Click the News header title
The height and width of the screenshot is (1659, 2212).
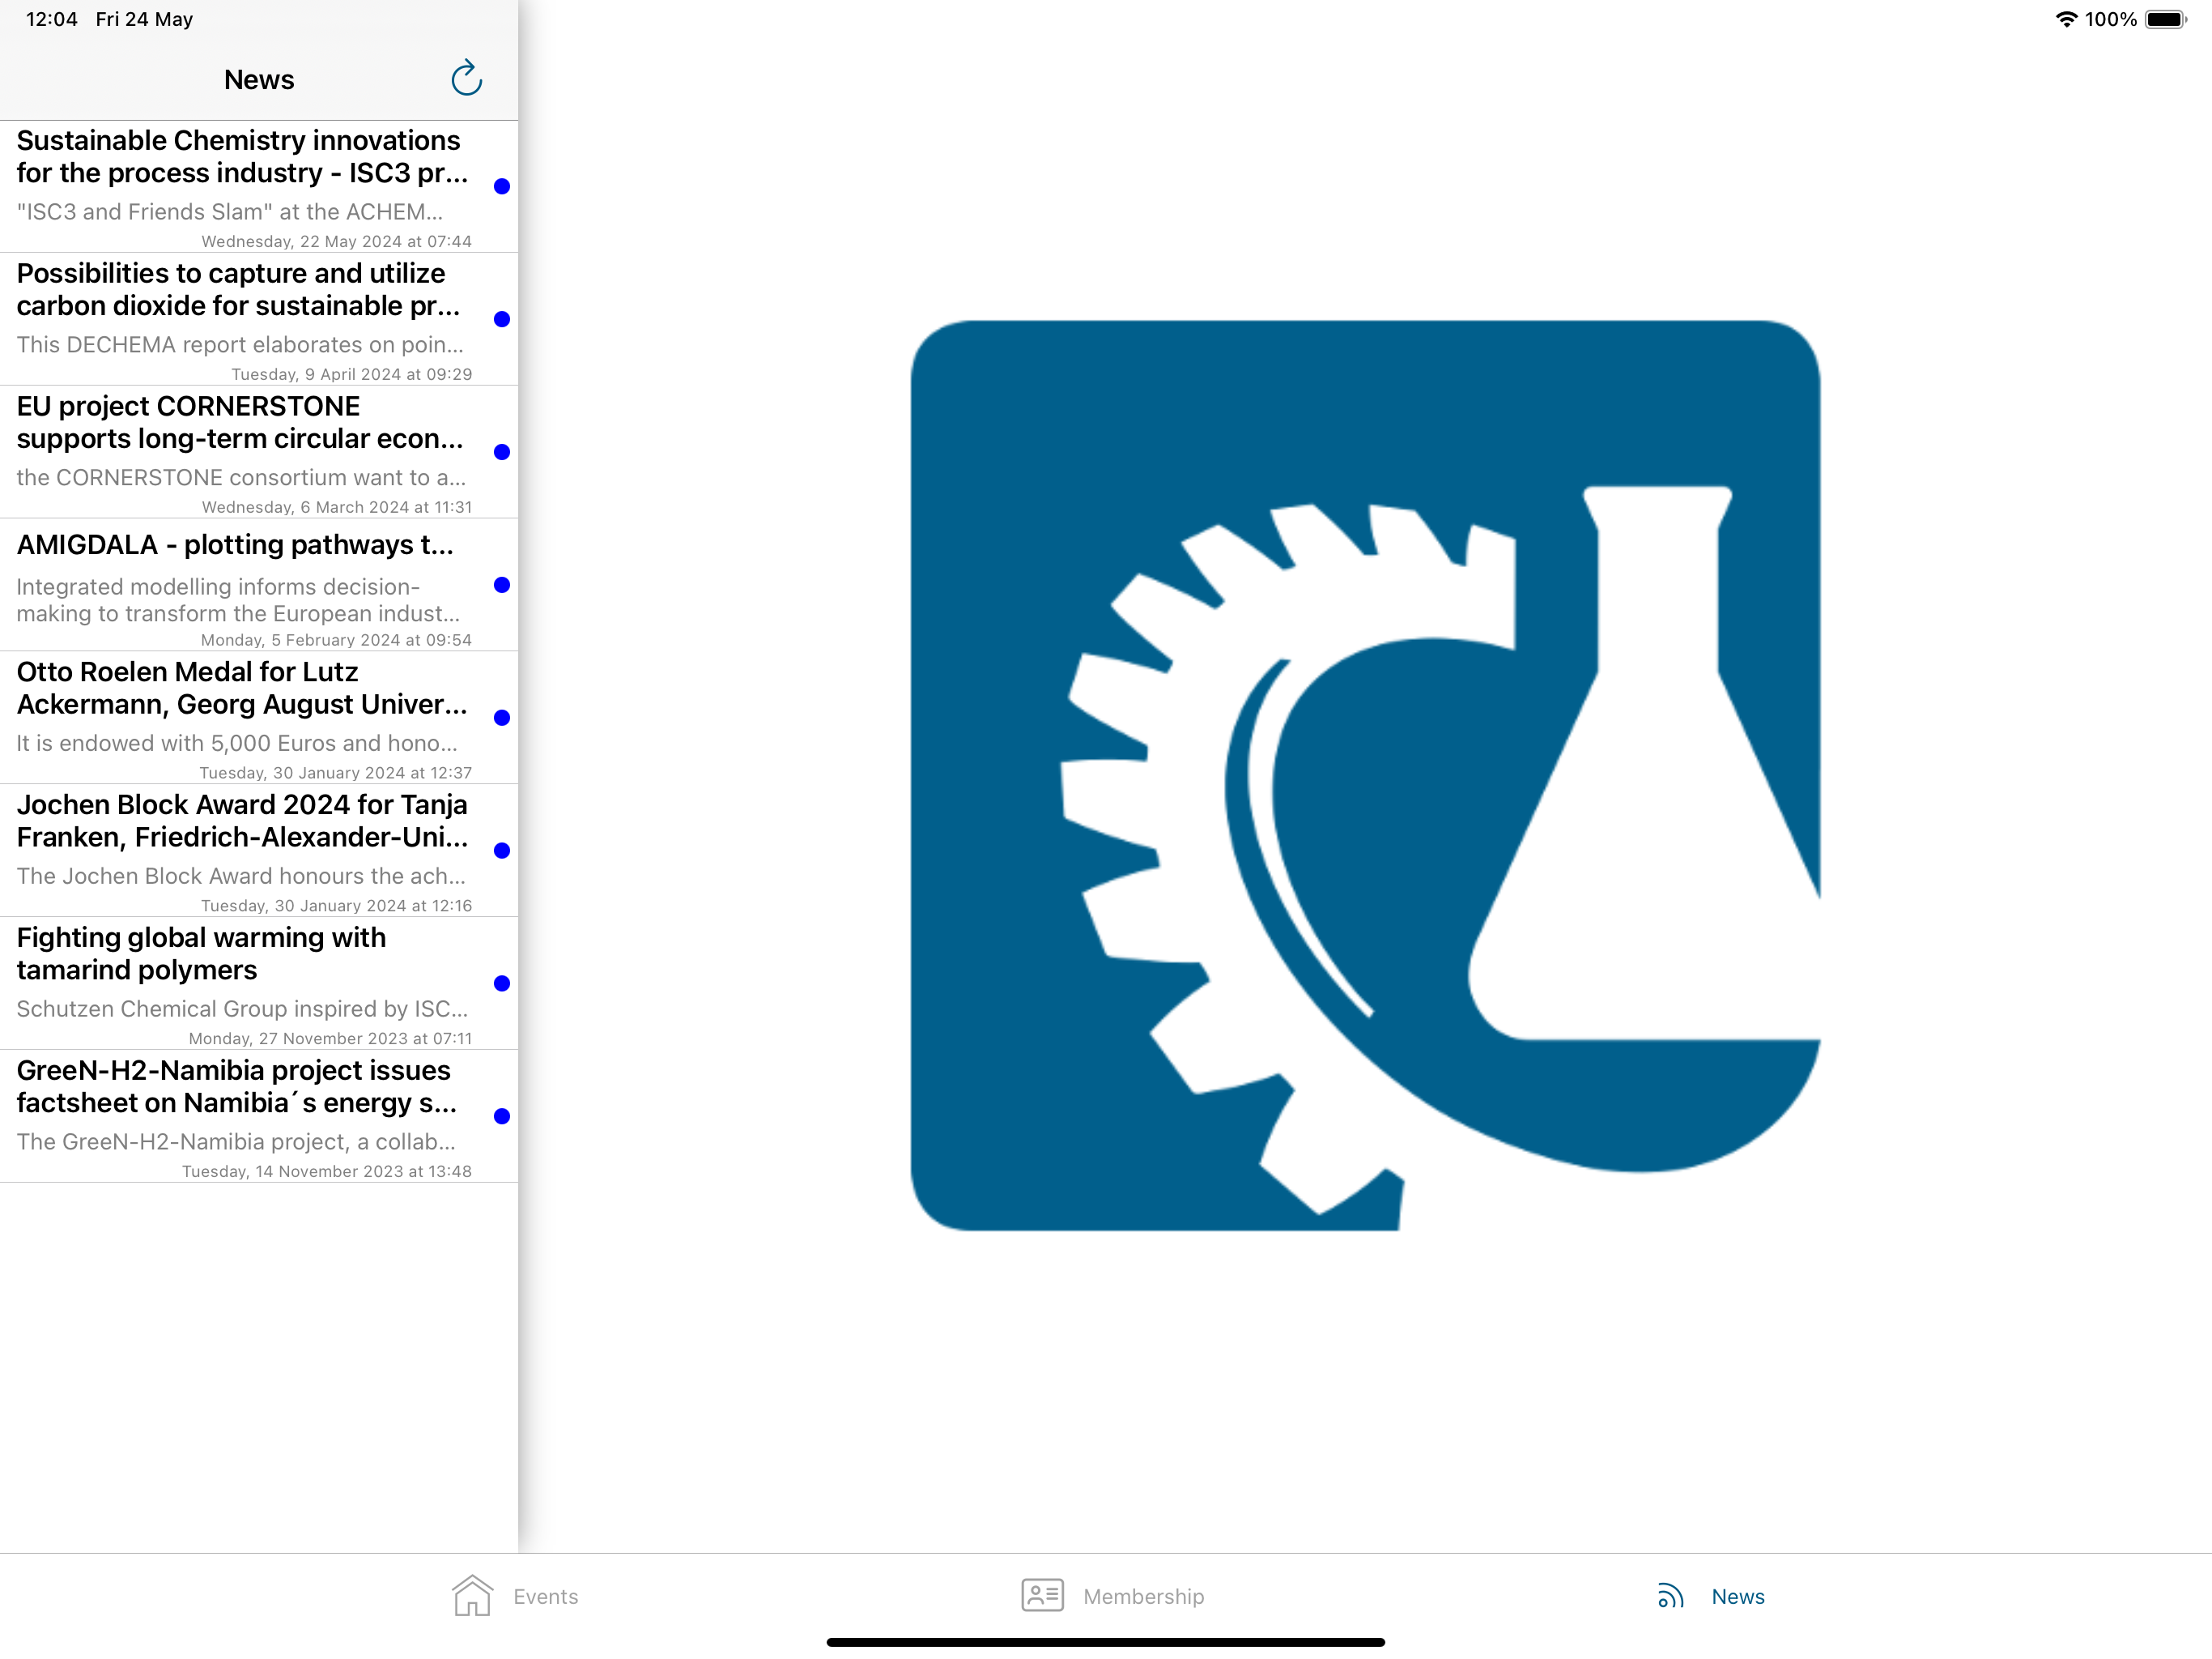tap(259, 80)
